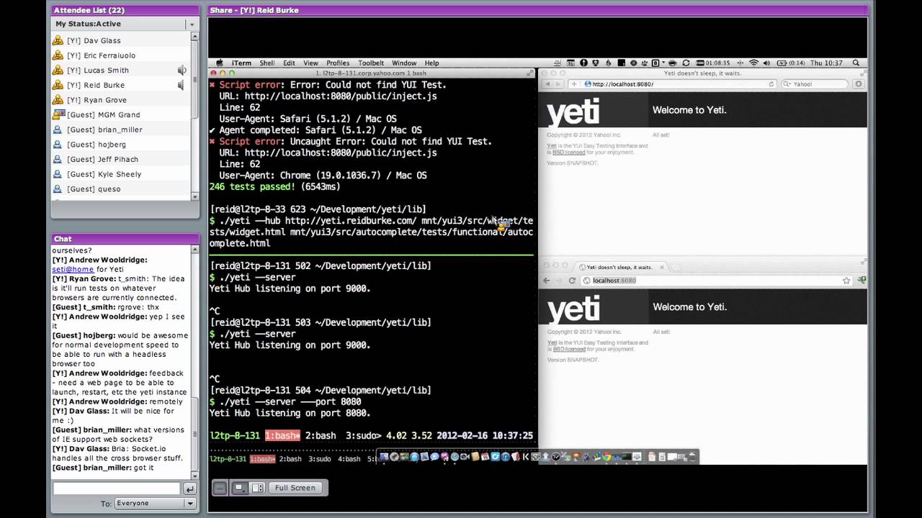The height and width of the screenshot is (518, 922).
Task: Open the Toolbelt menu
Action: pos(371,63)
